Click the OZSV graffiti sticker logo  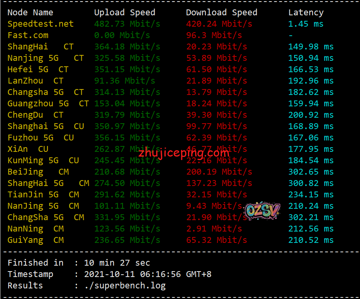coord(263,211)
